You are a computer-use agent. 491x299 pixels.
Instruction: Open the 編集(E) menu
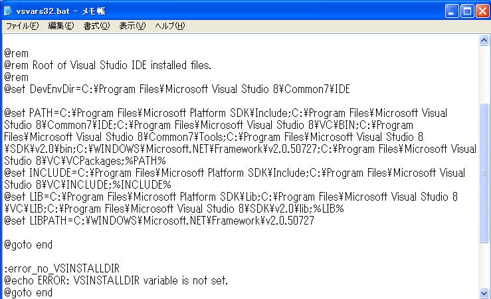60,26
